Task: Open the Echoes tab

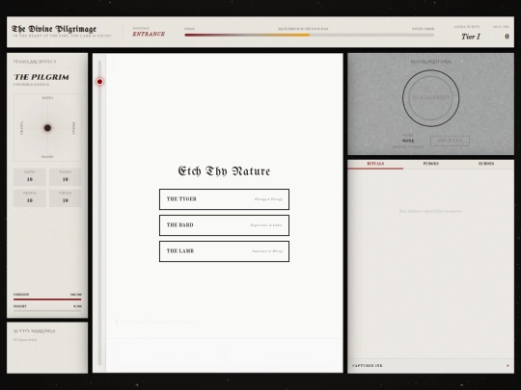Action: [486, 164]
